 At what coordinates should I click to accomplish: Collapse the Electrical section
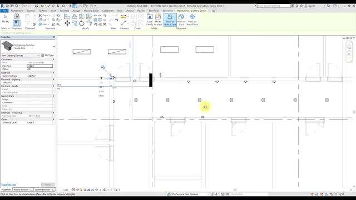tap(53, 73)
